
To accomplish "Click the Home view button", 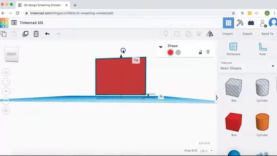I will tap(6, 72).
